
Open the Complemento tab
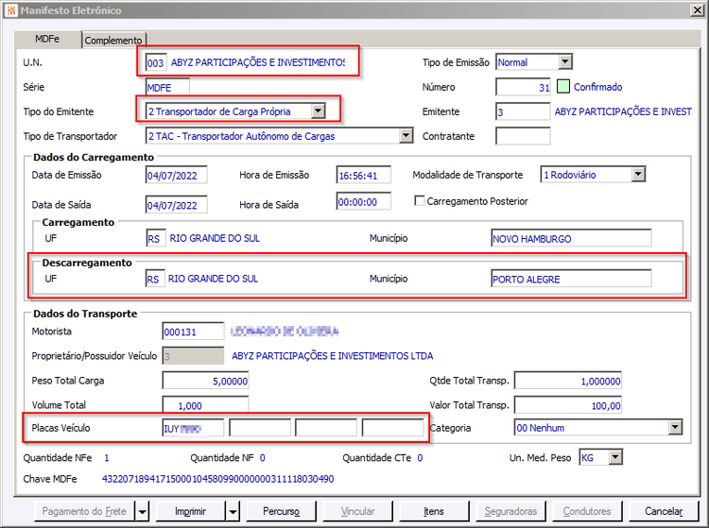pyautogui.click(x=113, y=41)
